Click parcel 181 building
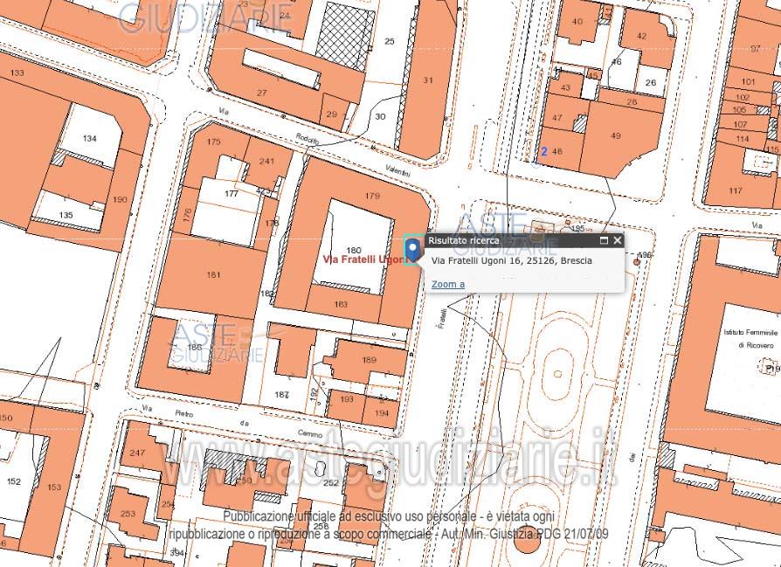The height and width of the screenshot is (567, 781). (213, 275)
